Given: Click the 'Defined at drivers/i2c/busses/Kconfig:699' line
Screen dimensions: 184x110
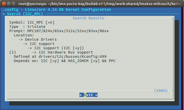Looking at the screenshot, I should [x=60, y=57].
